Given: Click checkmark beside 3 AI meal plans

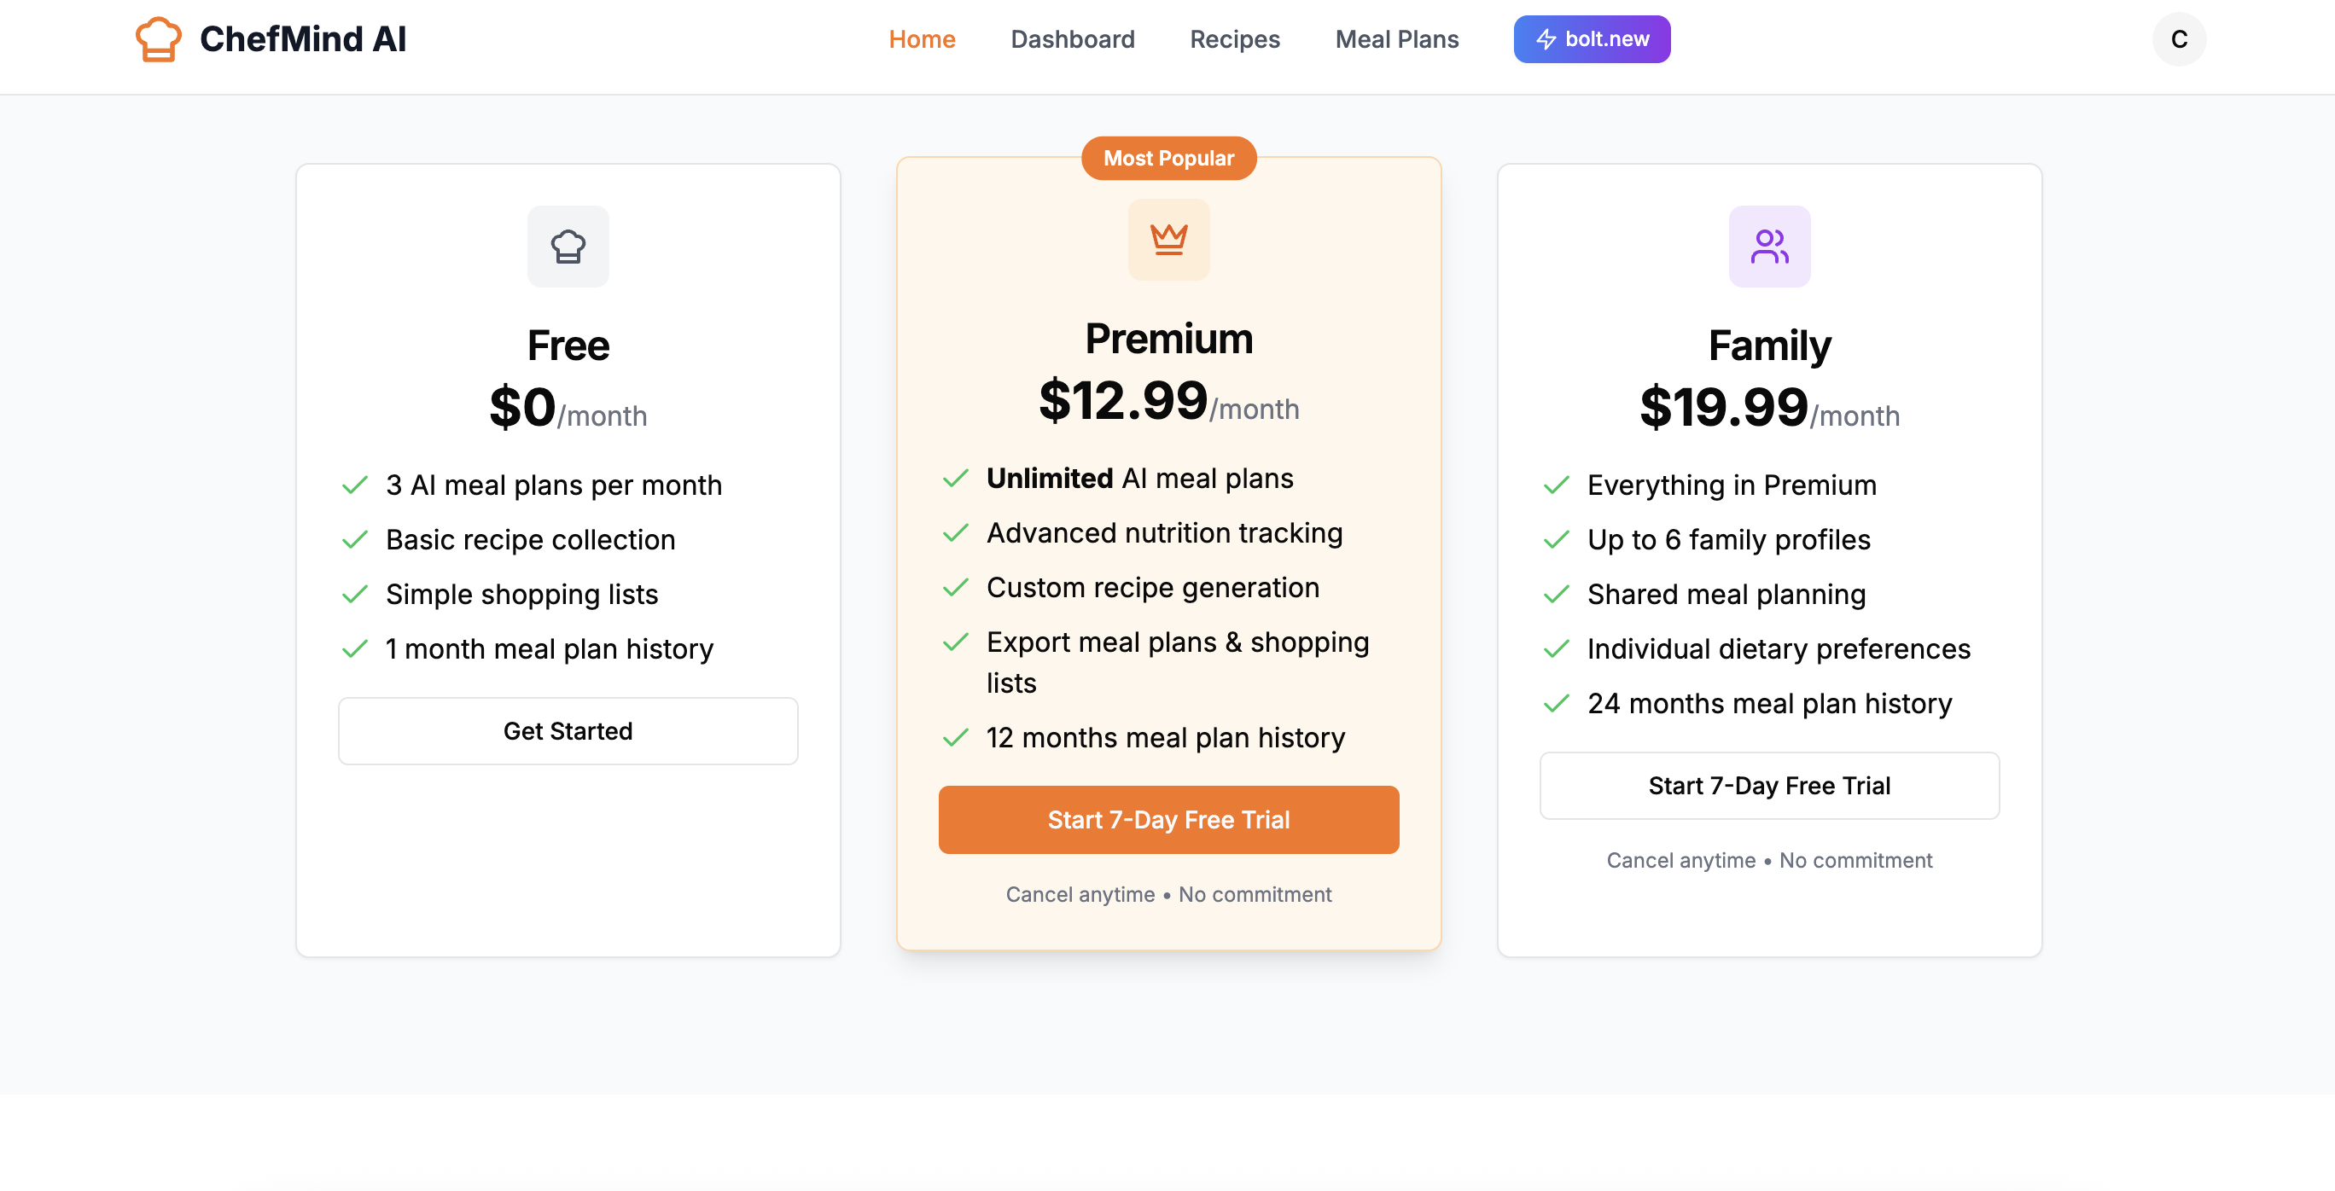Looking at the screenshot, I should pos(354,485).
